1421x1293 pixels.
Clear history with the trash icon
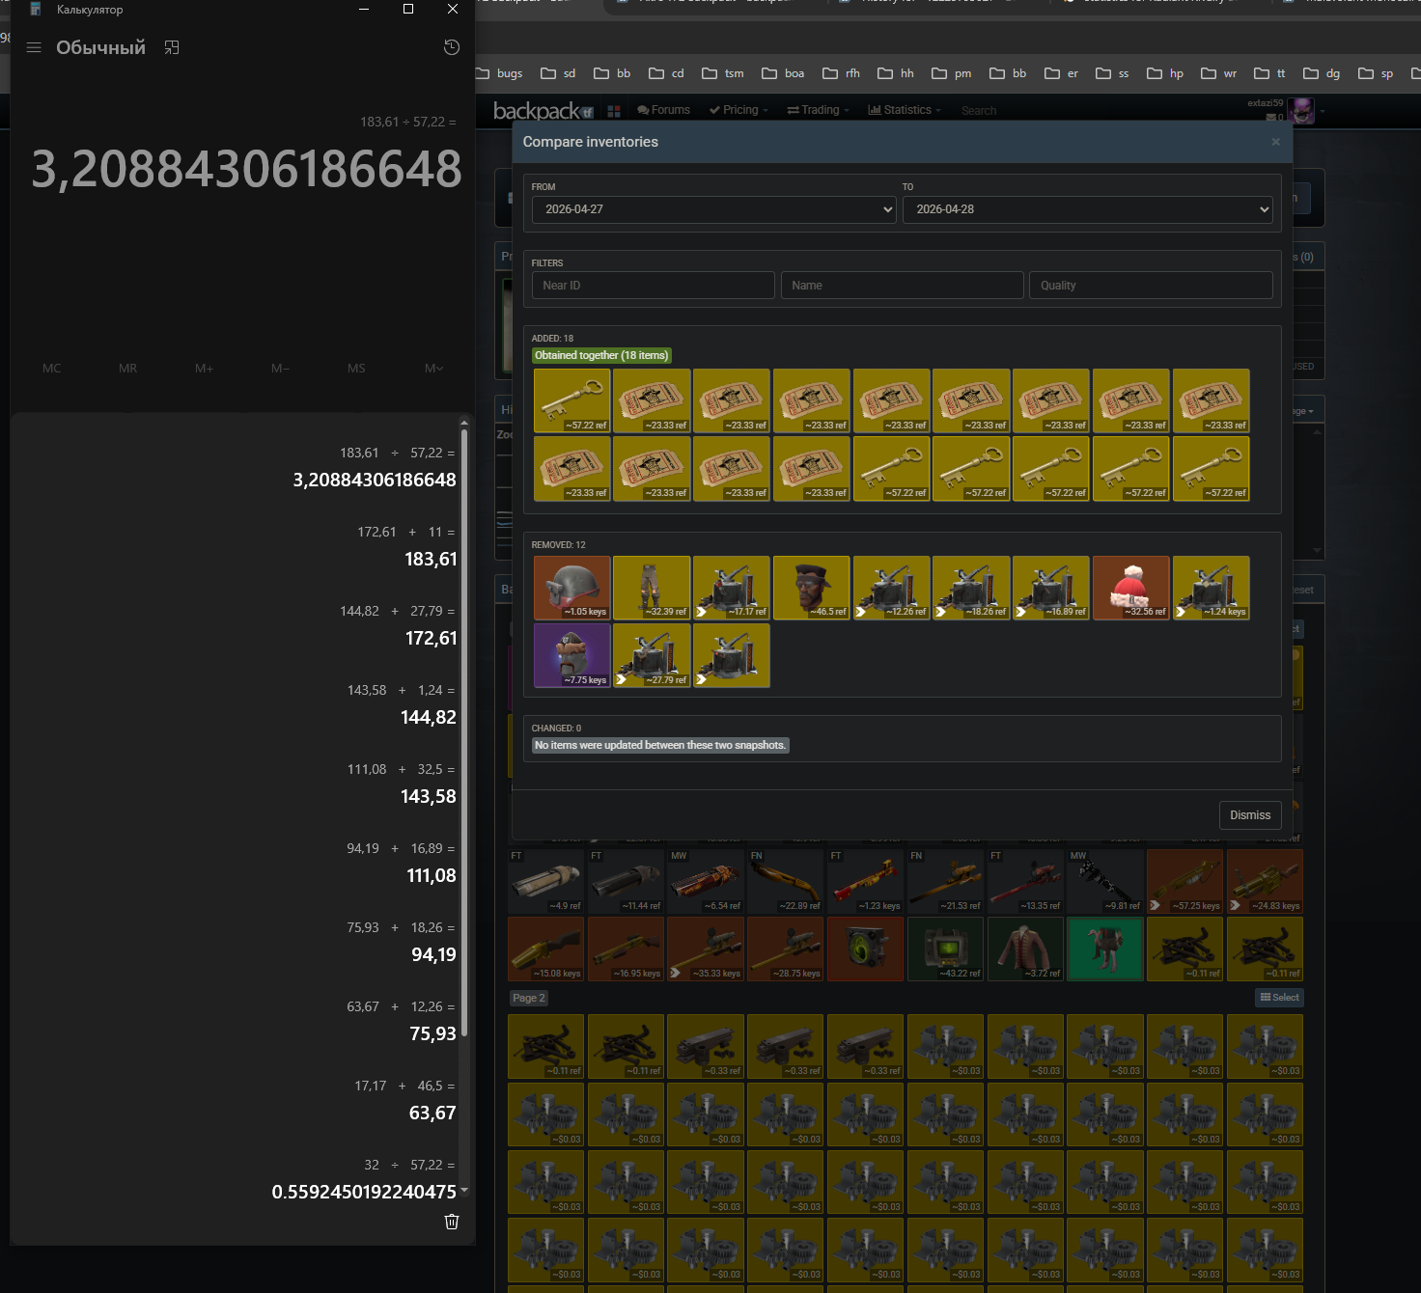pos(451,1222)
